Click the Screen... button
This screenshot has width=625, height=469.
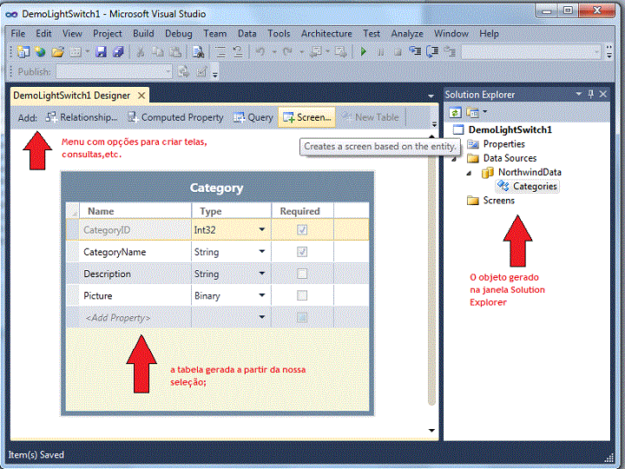tap(307, 117)
